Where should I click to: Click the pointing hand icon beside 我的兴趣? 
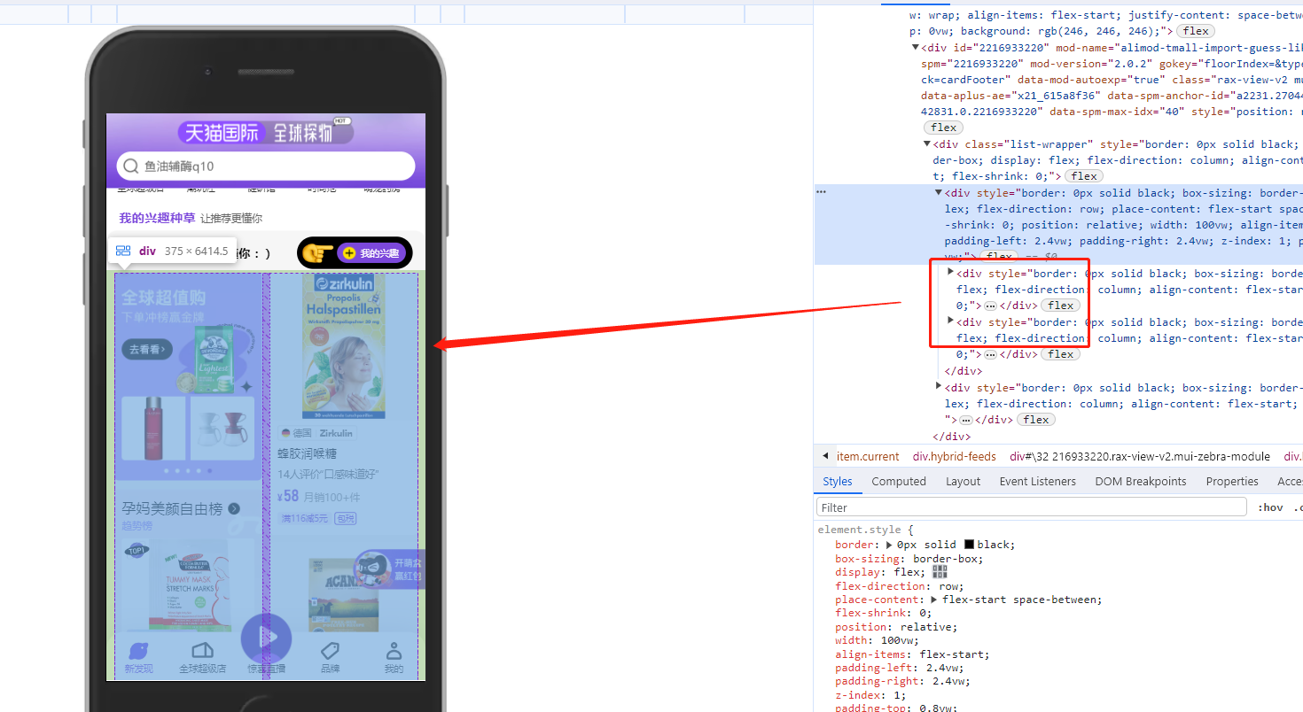(316, 253)
